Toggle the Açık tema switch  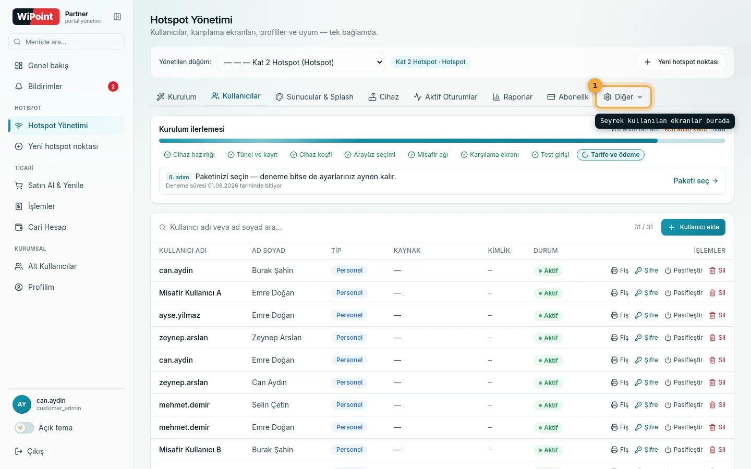pyautogui.click(x=24, y=428)
